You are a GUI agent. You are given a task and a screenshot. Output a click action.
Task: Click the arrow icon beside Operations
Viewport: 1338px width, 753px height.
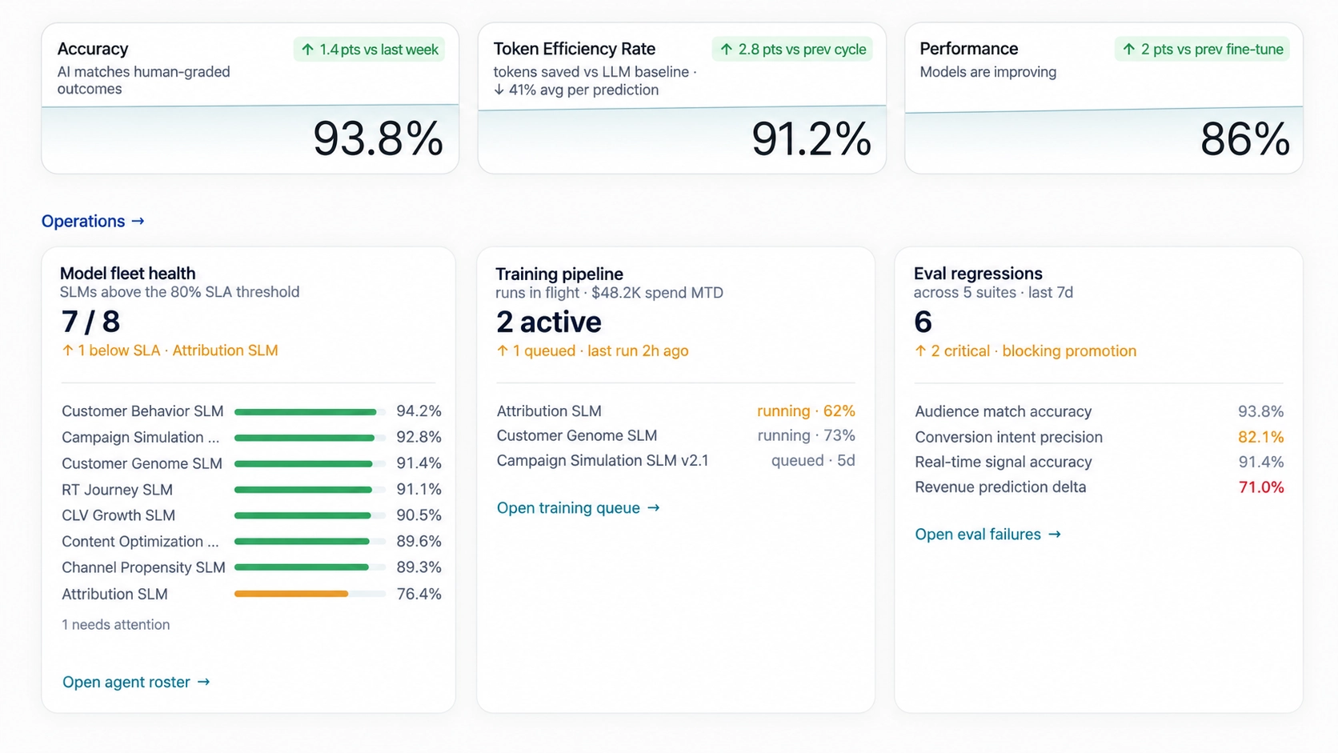(x=138, y=221)
